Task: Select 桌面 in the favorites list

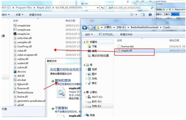Action: point(94,51)
